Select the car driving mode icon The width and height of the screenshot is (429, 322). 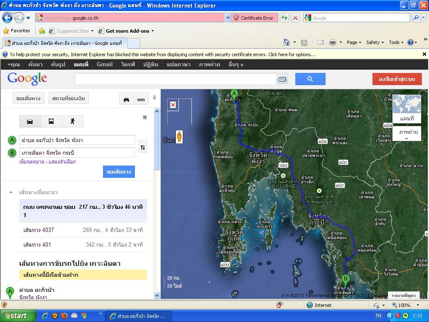pyautogui.click(x=30, y=122)
